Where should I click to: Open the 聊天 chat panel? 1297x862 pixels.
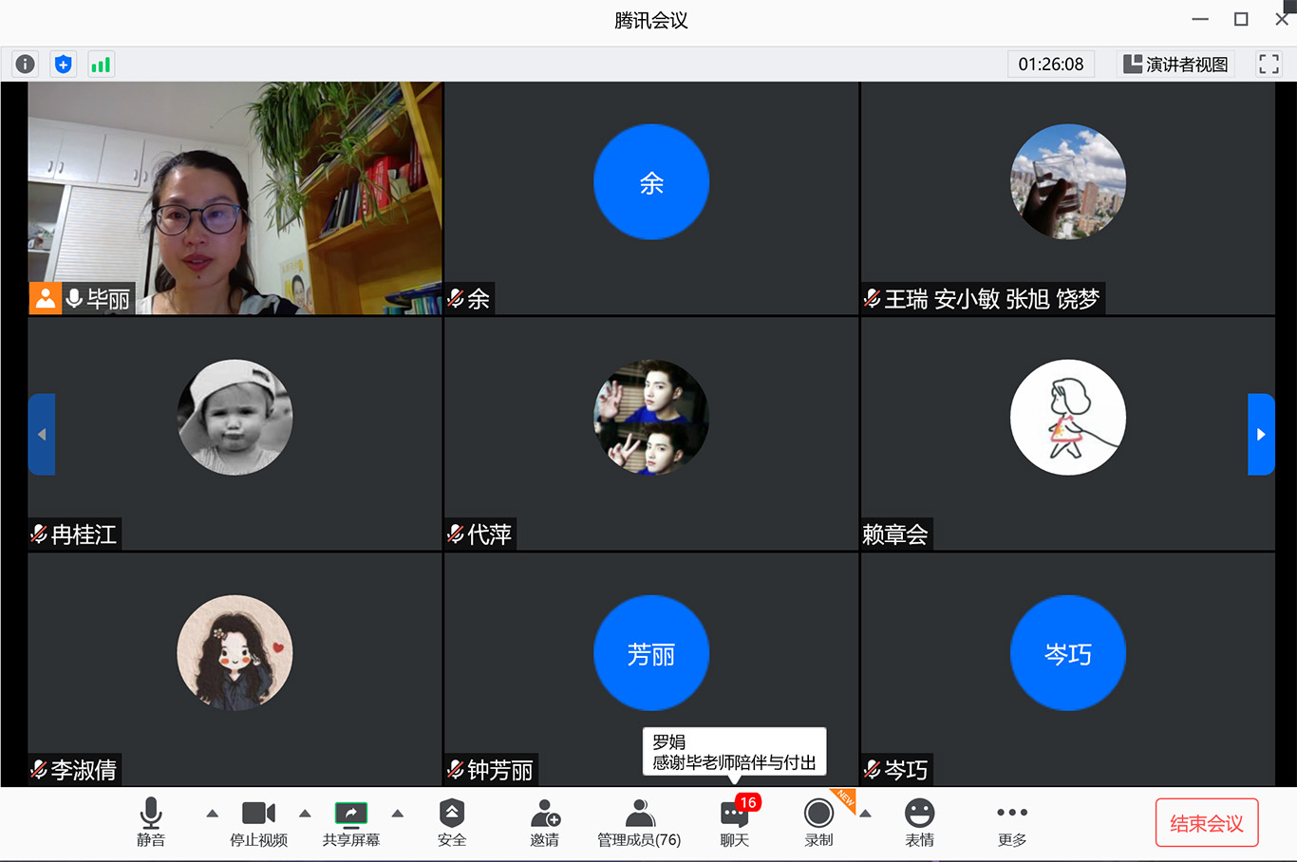coord(734,822)
